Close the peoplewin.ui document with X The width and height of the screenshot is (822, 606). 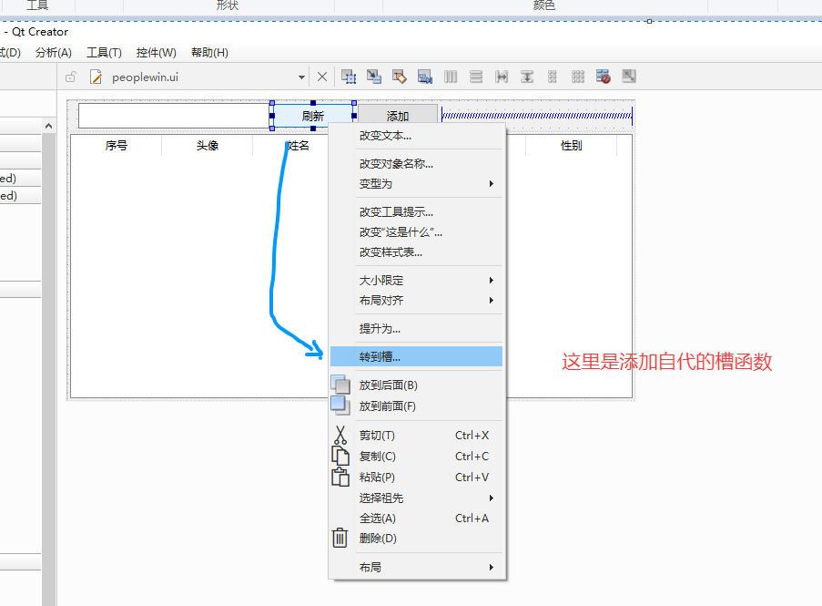tap(322, 77)
